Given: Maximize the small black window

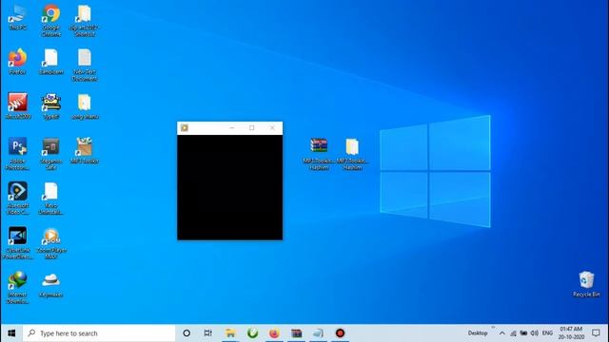Looking at the screenshot, I should pos(251,128).
